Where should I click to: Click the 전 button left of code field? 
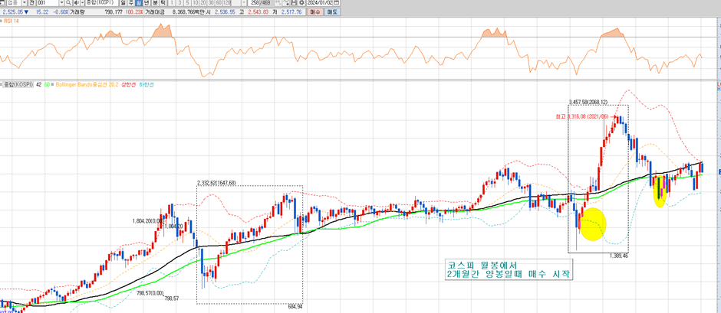click(x=31, y=2)
